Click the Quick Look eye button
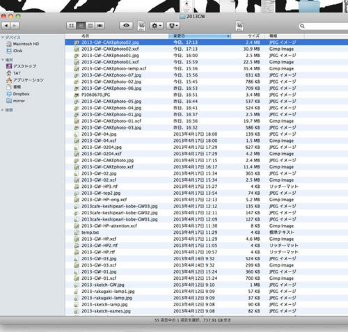The height and width of the screenshot is (332, 348). click(x=126, y=26)
